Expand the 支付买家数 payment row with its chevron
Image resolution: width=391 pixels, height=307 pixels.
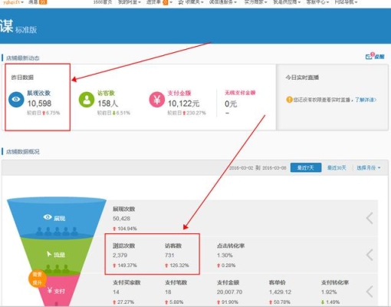coord(370,292)
